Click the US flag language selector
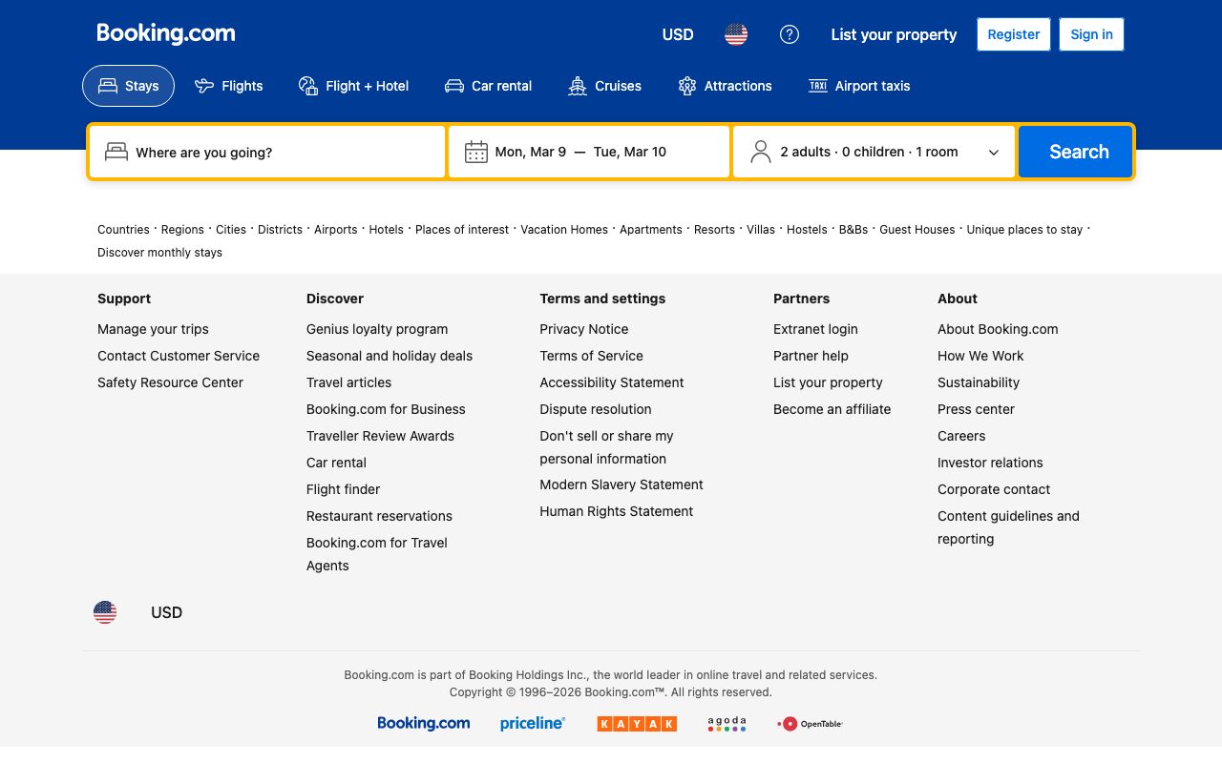 (x=735, y=34)
